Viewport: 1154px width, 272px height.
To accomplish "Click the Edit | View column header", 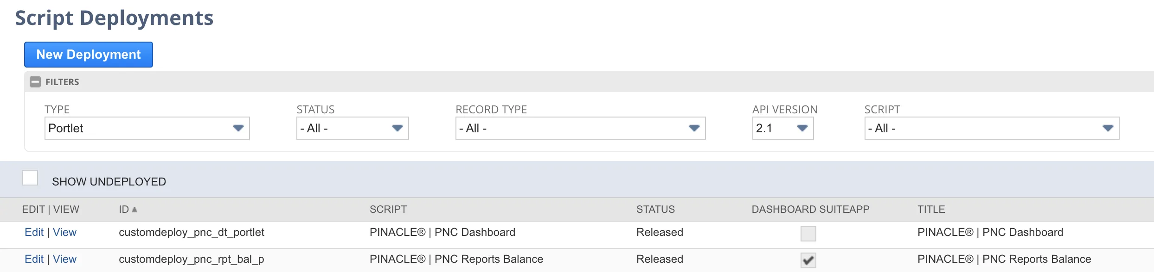I will (x=51, y=210).
